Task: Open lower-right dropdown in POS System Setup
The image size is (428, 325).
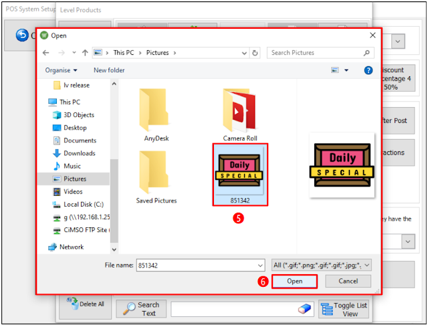Action: 408,241
